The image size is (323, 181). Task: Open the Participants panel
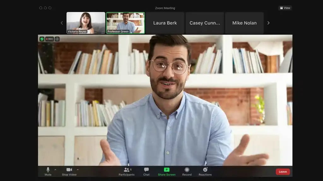click(x=126, y=171)
